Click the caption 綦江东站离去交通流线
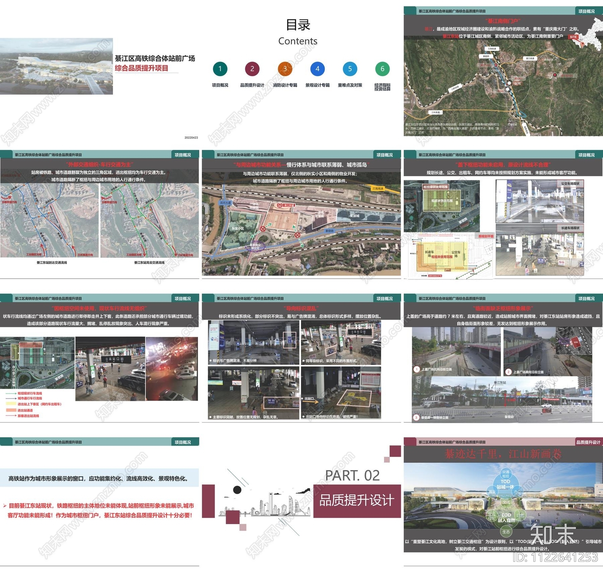Screen dimensions: 603x572 149,262
